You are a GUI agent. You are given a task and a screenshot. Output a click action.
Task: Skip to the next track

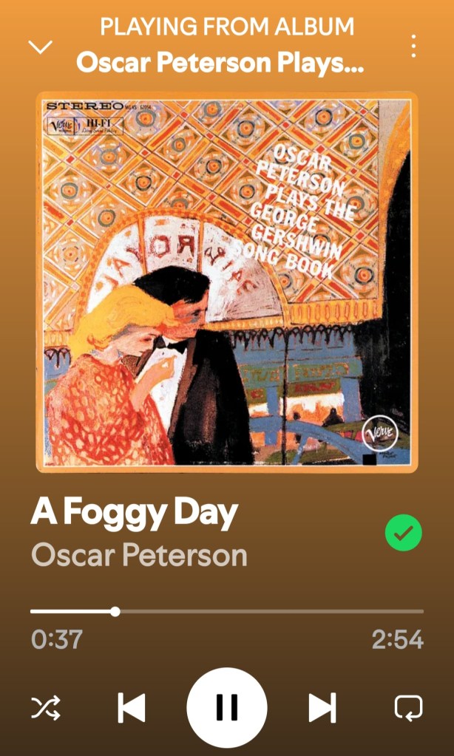[x=322, y=708]
